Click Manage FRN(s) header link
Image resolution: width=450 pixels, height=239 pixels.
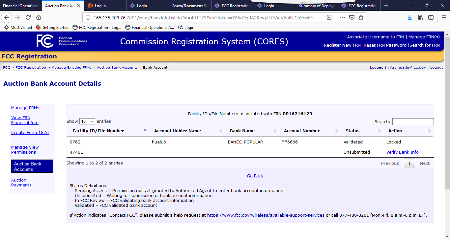click(x=424, y=37)
